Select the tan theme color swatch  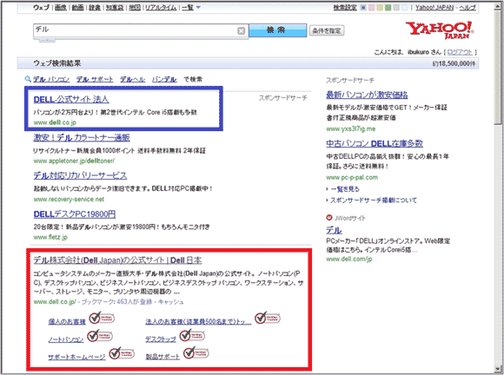coord(380,8)
